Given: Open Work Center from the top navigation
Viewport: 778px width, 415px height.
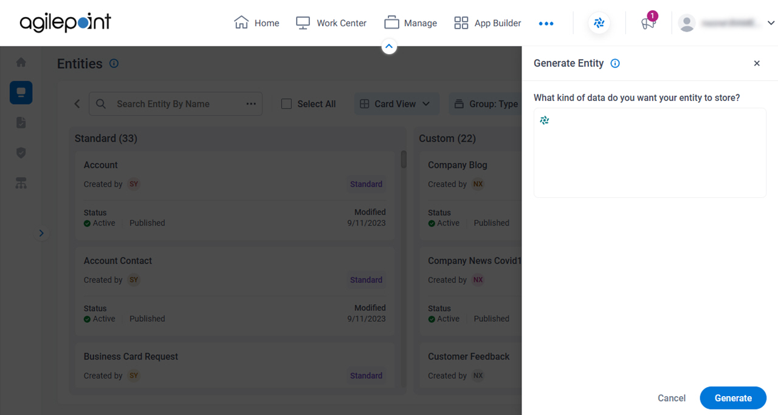Looking at the screenshot, I should (x=331, y=23).
